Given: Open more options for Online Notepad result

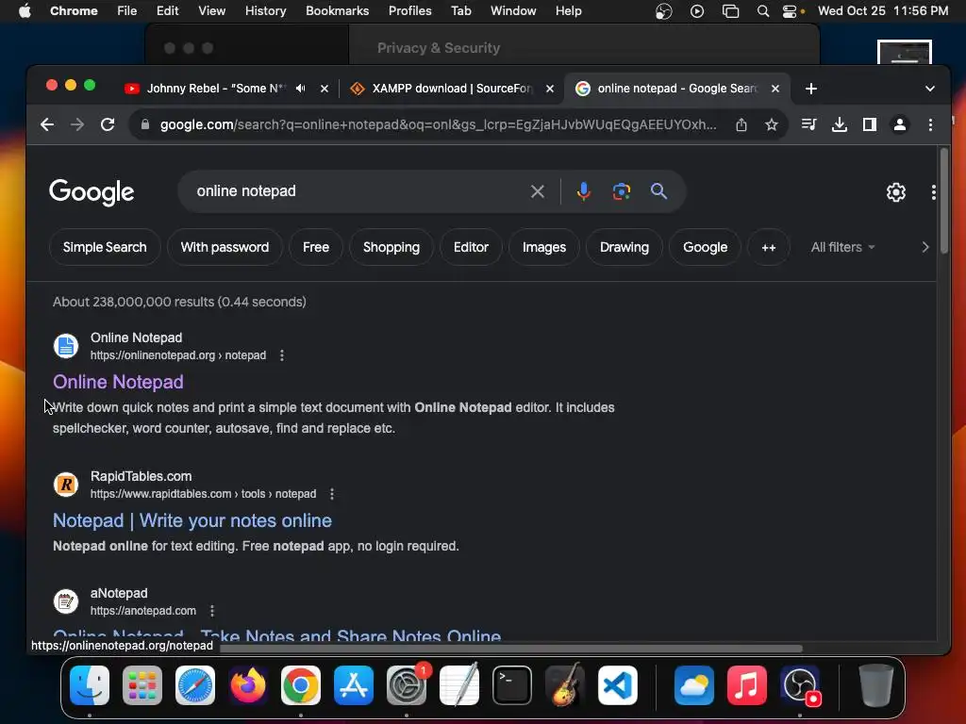Looking at the screenshot, I should pyautogui.click(x=281, y=355).
